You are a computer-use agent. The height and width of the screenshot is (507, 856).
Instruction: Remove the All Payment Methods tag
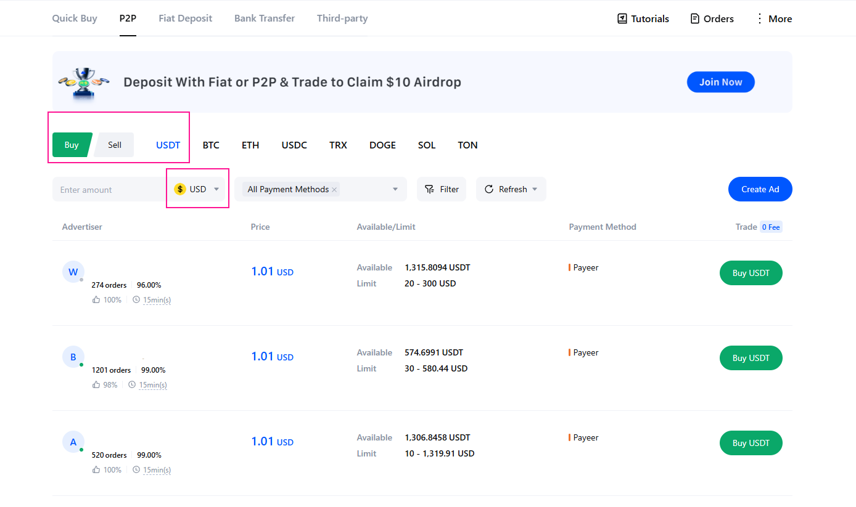point(334,190)
